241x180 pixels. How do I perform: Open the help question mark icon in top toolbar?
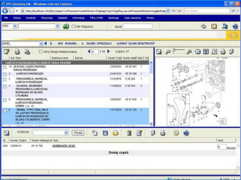[235, 26]
